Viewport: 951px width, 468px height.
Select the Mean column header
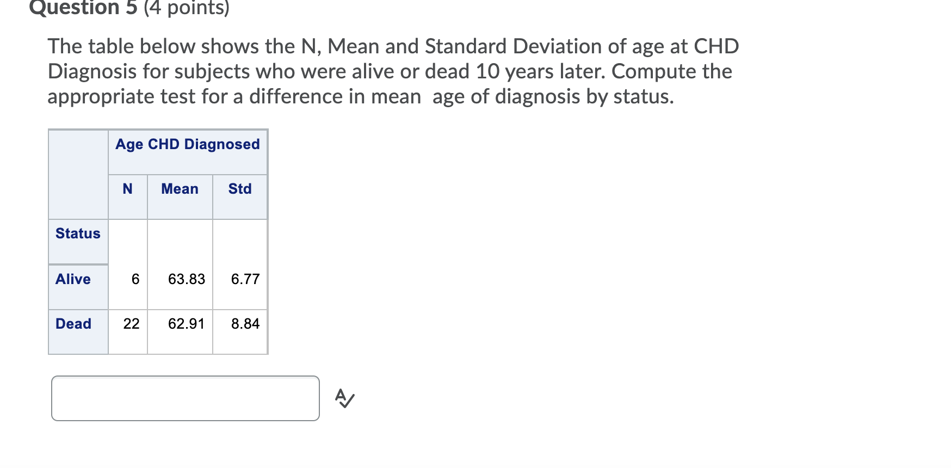pyautogui.click(x=180, y=189)
